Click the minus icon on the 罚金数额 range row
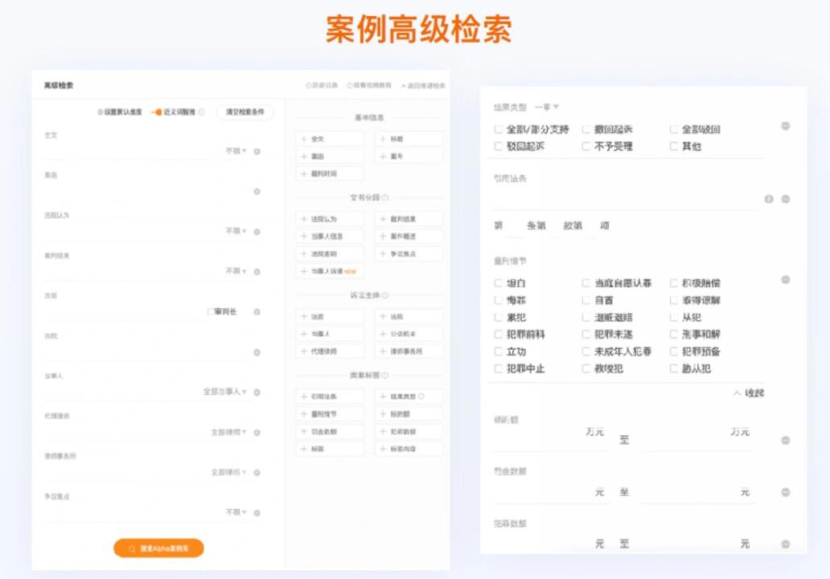Image resolution: width=830 pixels, height=579 pixels. click(786, 492)
